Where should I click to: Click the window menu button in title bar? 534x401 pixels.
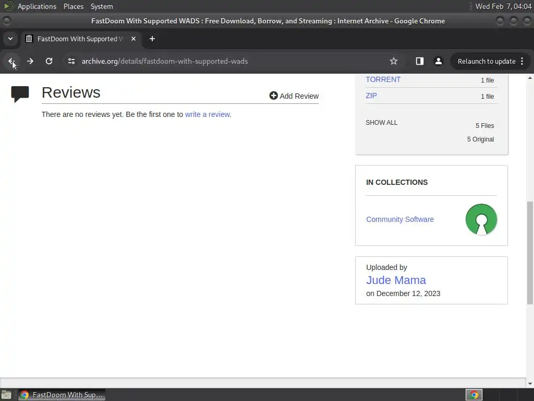(x=6, y=21)
